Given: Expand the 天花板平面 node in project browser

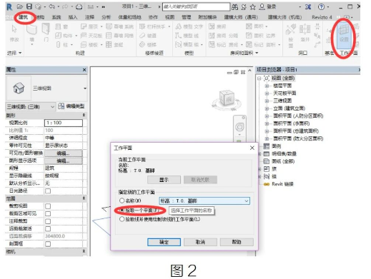Looking at the screenshot, I should [267, 93].
